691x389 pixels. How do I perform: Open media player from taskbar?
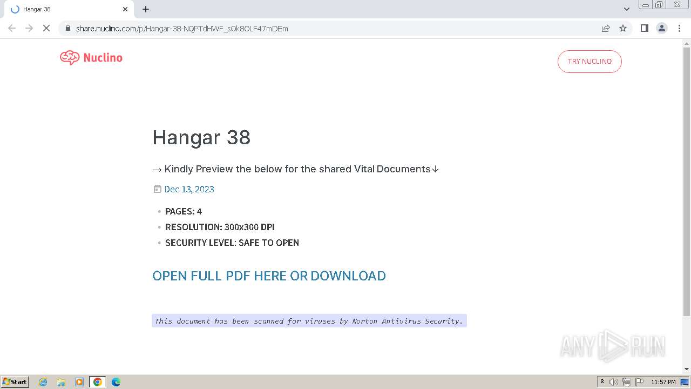click(x=79, y=382)
